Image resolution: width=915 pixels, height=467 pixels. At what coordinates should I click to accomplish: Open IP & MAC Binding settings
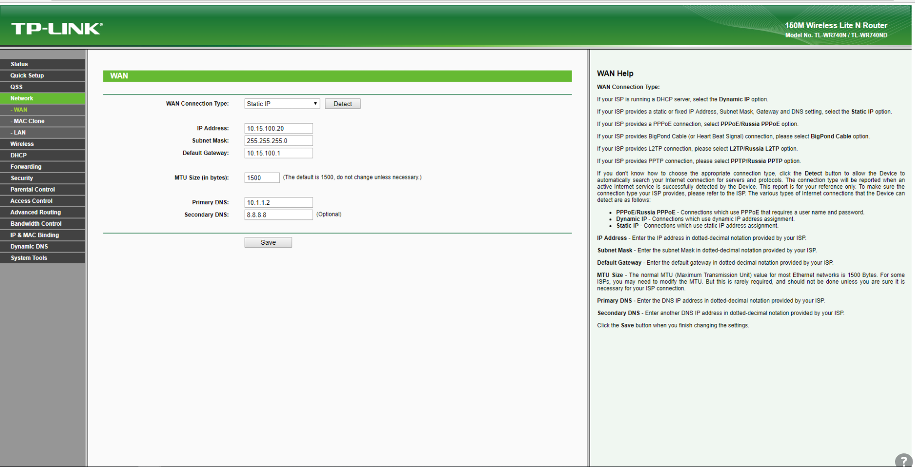(42, 235)
